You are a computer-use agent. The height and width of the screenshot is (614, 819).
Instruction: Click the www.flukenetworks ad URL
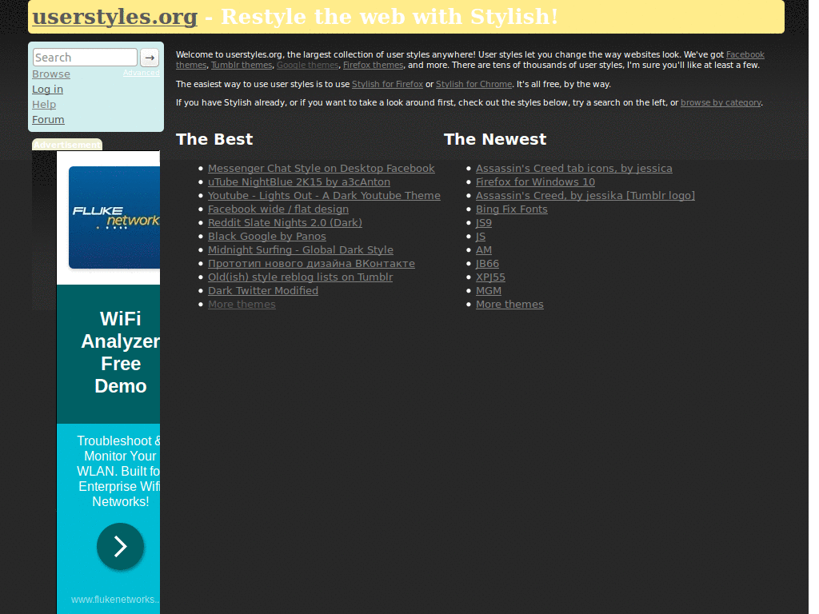click(115, 600)
